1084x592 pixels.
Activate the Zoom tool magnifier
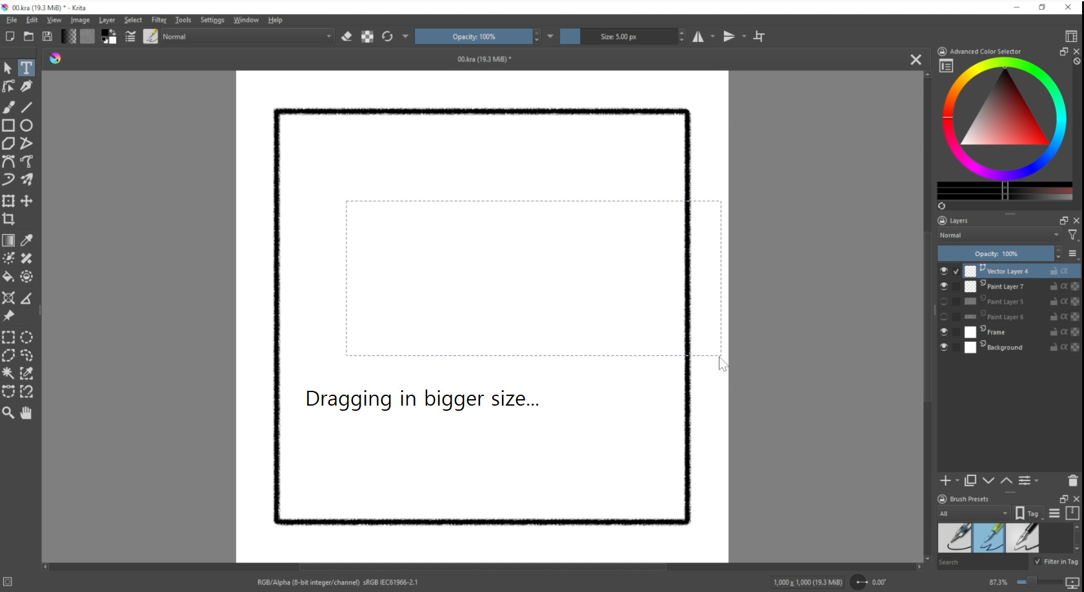[8, 413]
